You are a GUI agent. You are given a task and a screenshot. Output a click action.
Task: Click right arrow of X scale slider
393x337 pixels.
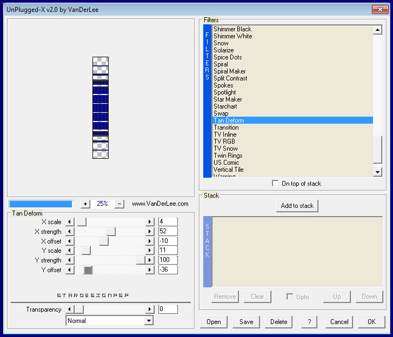[150, 222]
